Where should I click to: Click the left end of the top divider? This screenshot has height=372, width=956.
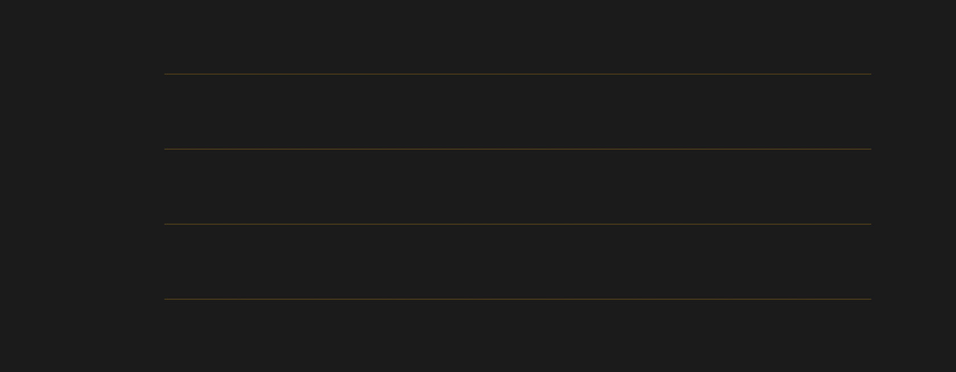coord(166,74)
